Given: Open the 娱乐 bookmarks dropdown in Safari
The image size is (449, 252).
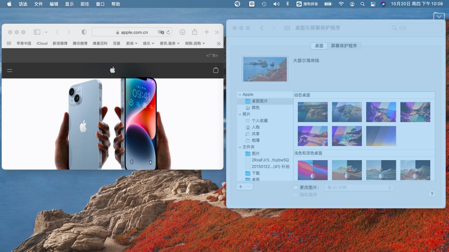Looking at the screenshot, I should coord(148,43).
